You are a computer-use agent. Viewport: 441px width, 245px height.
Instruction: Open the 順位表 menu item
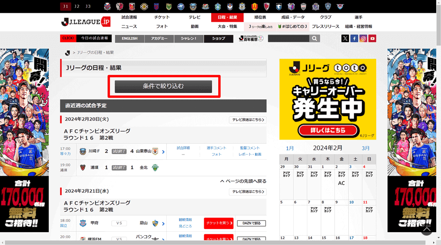(x=260, y=17)
